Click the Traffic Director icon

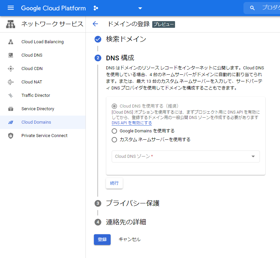[11, 95]
